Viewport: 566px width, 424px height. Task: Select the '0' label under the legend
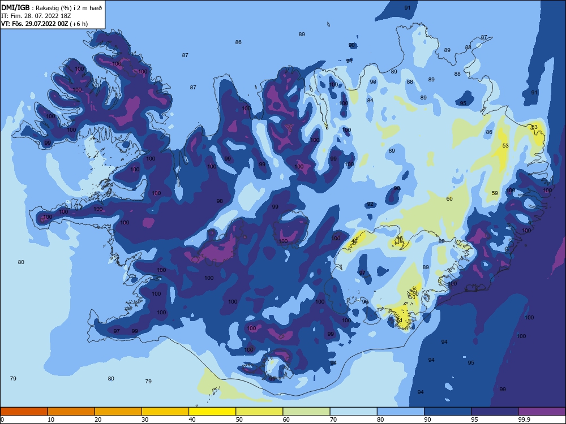(x=2, y=419)
